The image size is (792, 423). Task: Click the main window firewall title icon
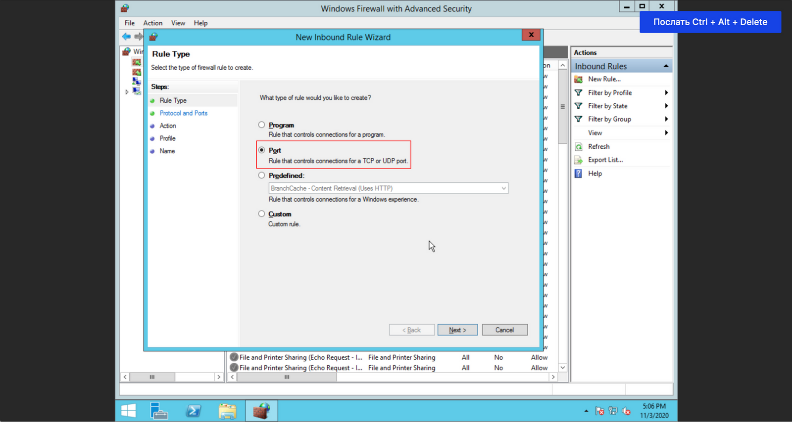tap(125, 8)
